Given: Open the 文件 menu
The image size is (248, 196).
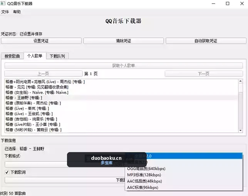Looking at the screenshot, I should [x=5, y=12].
